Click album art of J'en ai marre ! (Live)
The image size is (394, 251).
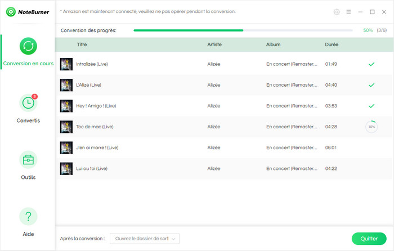(66, 147)
